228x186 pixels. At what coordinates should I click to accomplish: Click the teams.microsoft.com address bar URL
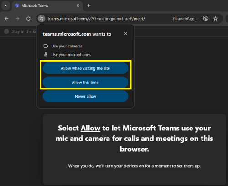pyautogui.click(x=96, y=19)
